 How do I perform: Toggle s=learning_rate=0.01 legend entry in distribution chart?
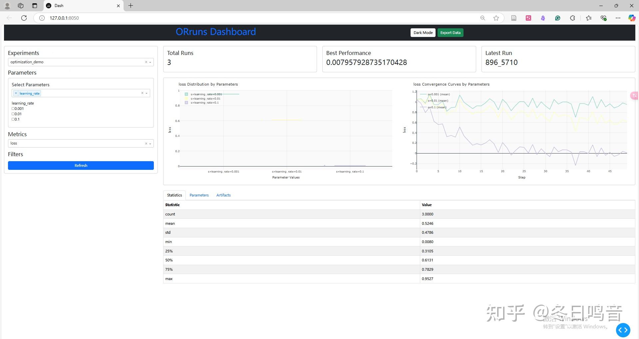click(202, 99)
